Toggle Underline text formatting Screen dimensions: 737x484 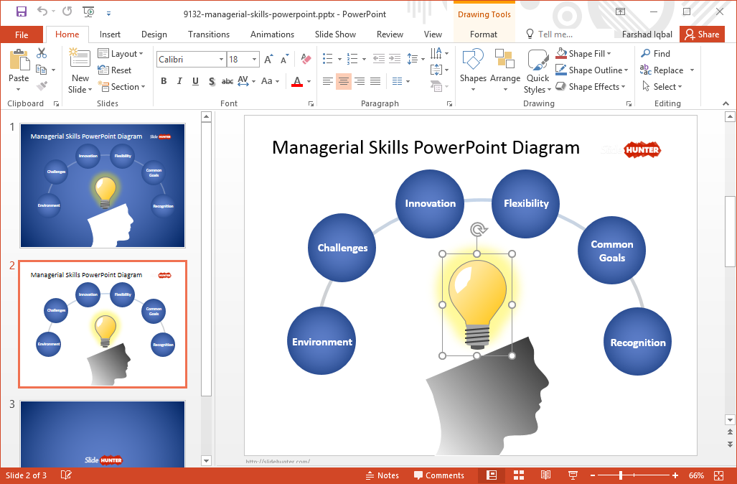[x=195, y=81]
